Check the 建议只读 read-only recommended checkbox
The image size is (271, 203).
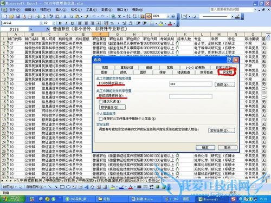[101, 102]
